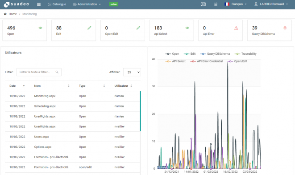The height and width of the screenshot is (175, 295).
Task: Click the Monitoring.aspx row name
Action: [x=45, y=96]
